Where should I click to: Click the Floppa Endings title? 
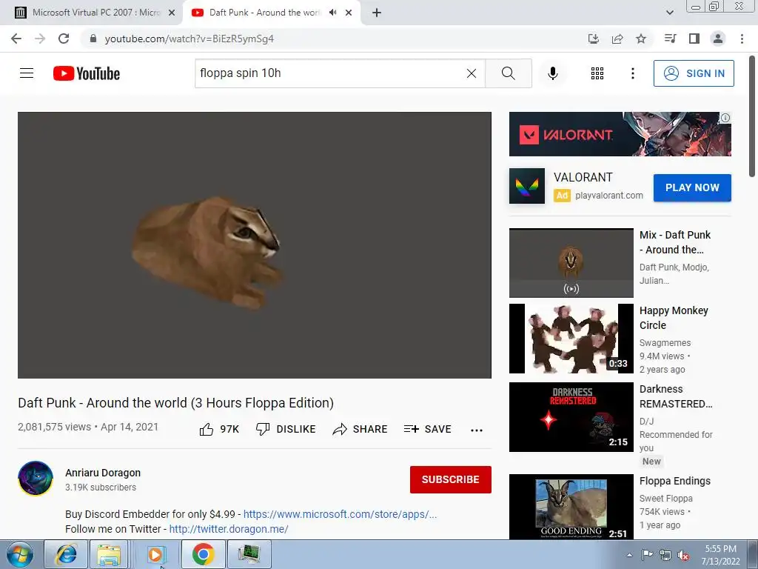(x=675, y=481)
